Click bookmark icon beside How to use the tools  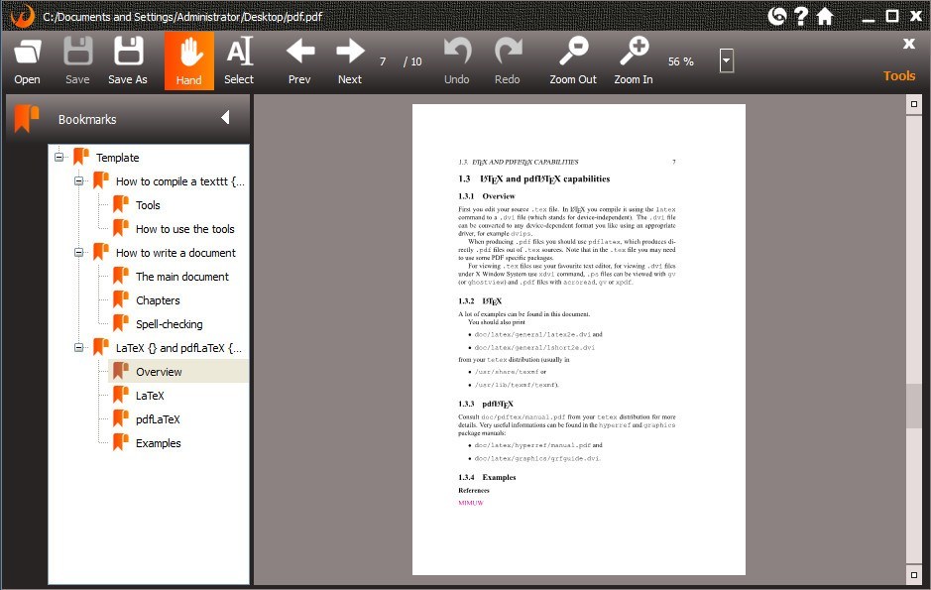121,228
